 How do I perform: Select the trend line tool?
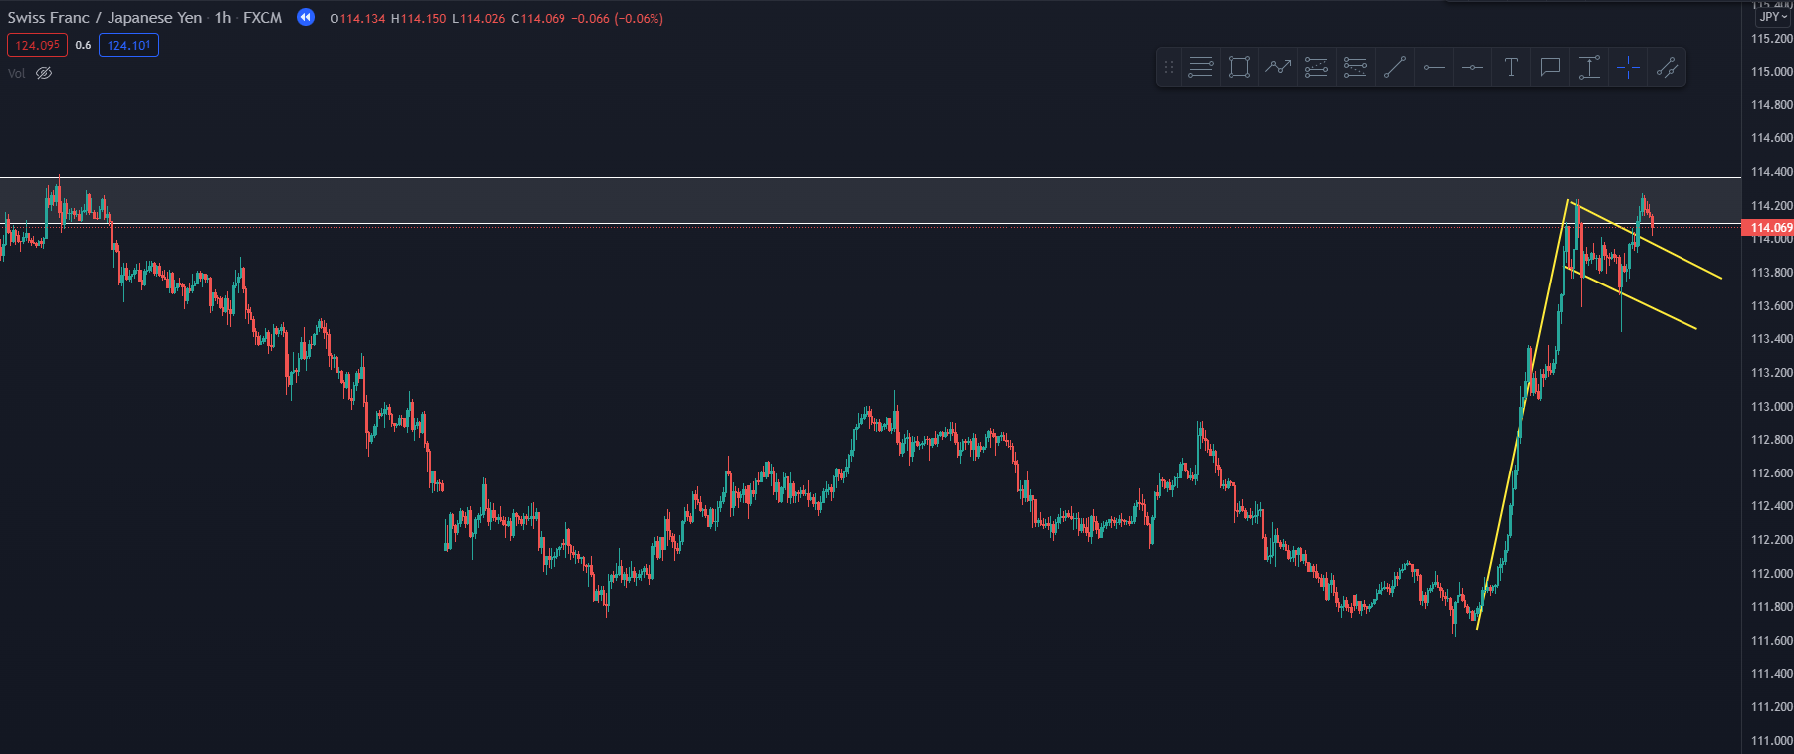click(x=1394, y=68)
